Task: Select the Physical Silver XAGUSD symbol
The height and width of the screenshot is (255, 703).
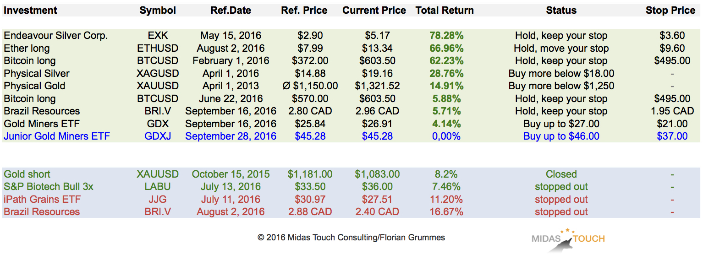Action: point(158,73)
